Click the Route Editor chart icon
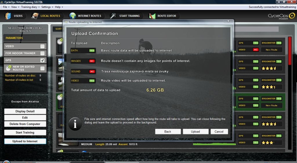Image resolution: width=297 pixels, height=163 pixels. pyautogui.click(x=152, y=16)
